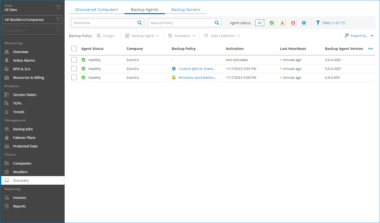This screenshot has height=223, width=380.
Task: Open Filter (1 of 17) options
Action: 330,23
